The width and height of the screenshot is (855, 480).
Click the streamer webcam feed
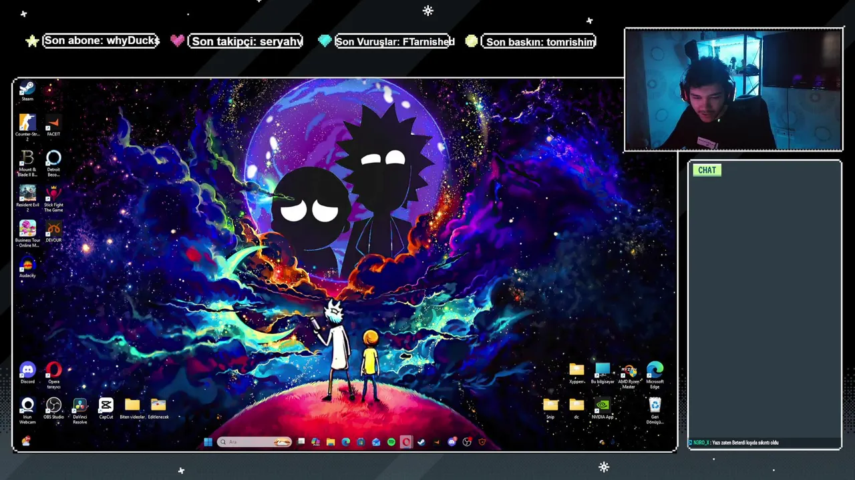(x=733, y=89)
